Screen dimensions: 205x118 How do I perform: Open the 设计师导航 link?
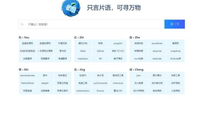tap(139, 91)
